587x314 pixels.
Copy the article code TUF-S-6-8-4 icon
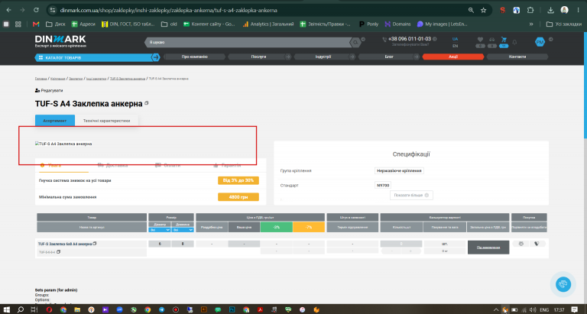pyautogui.click(x=58, y=252)
